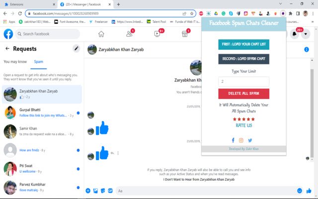The width and height of the screenshot is (318, 199).
Task: Click First: Load Your Chat List button
Action: [244, 44]
